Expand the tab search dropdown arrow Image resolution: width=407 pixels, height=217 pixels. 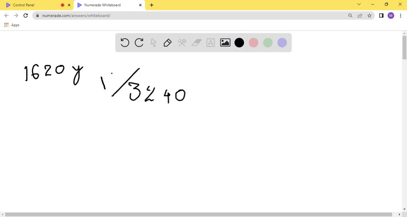coord(359,4)
